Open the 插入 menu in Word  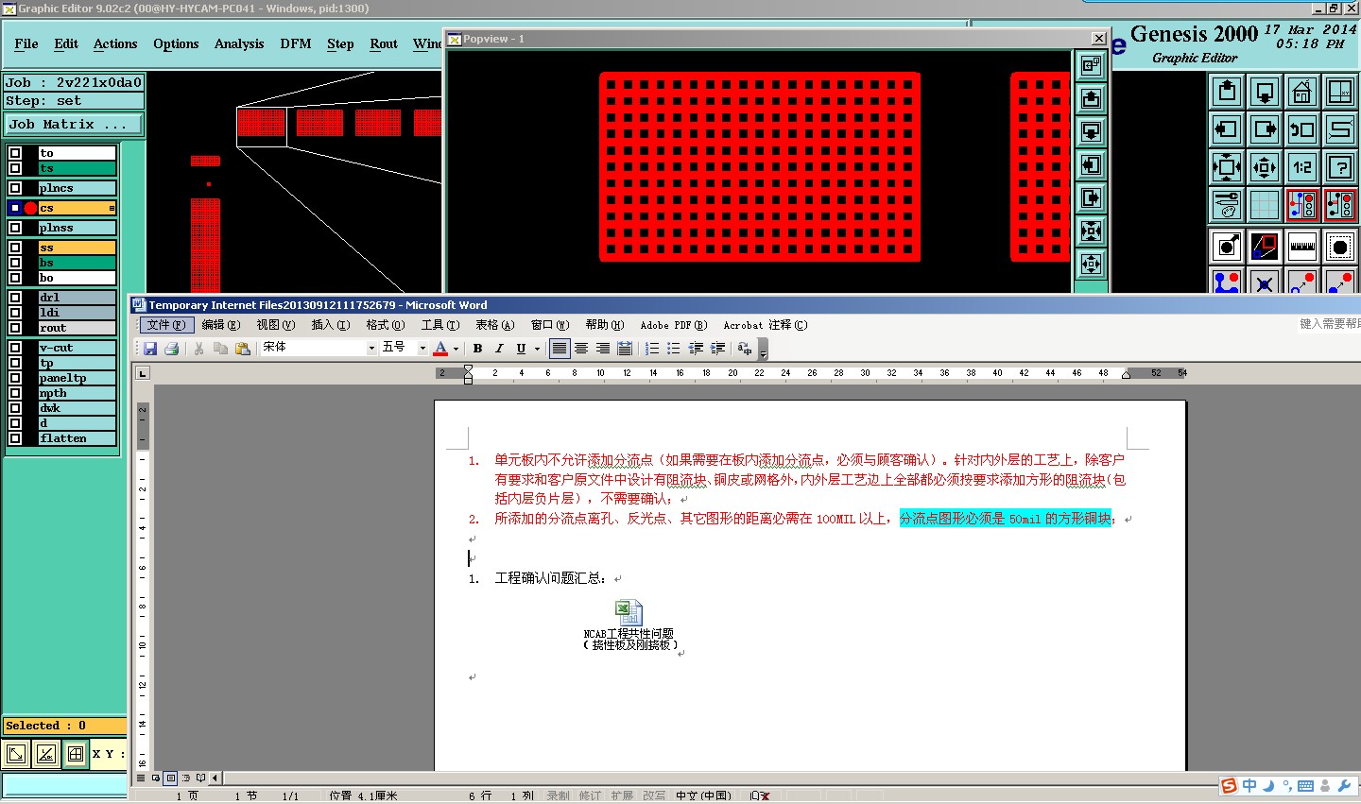331,325
